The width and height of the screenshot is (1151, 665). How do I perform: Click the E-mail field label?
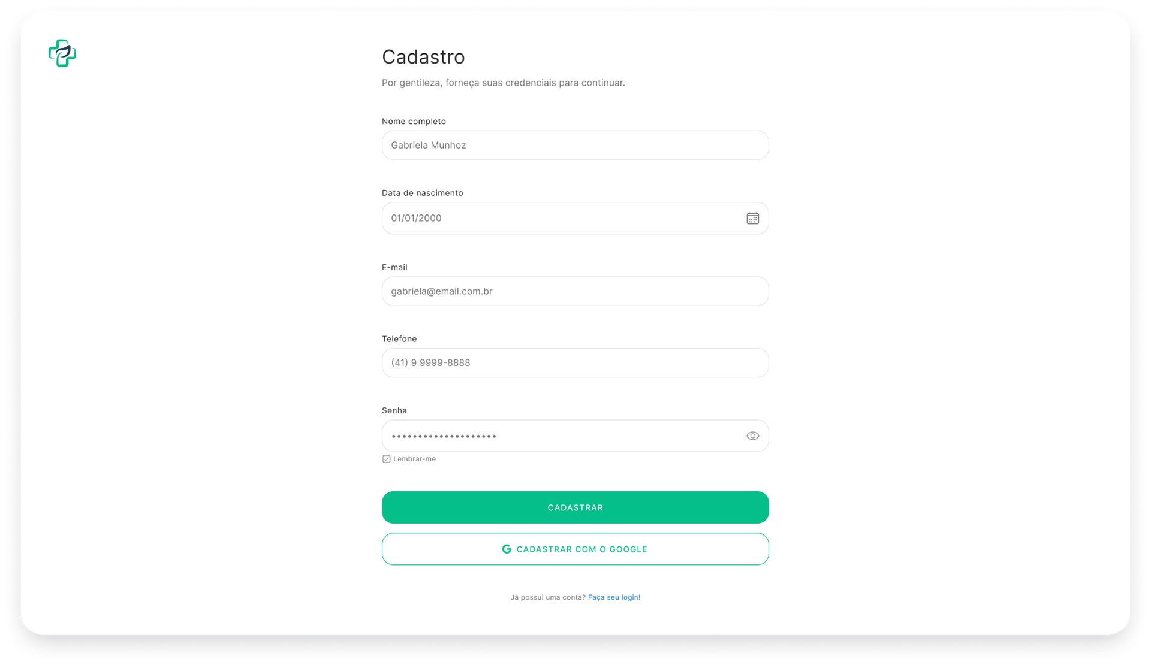394,268
